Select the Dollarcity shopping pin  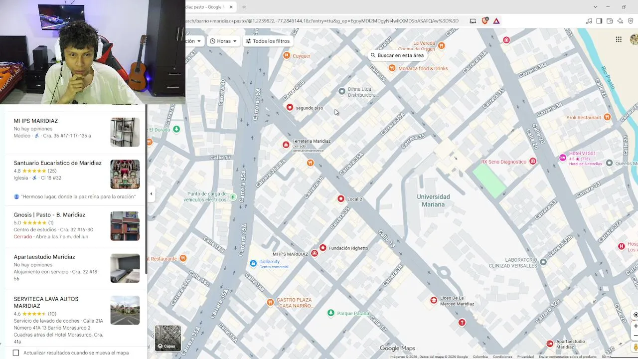pyautogui.click(x=253, y=263)
